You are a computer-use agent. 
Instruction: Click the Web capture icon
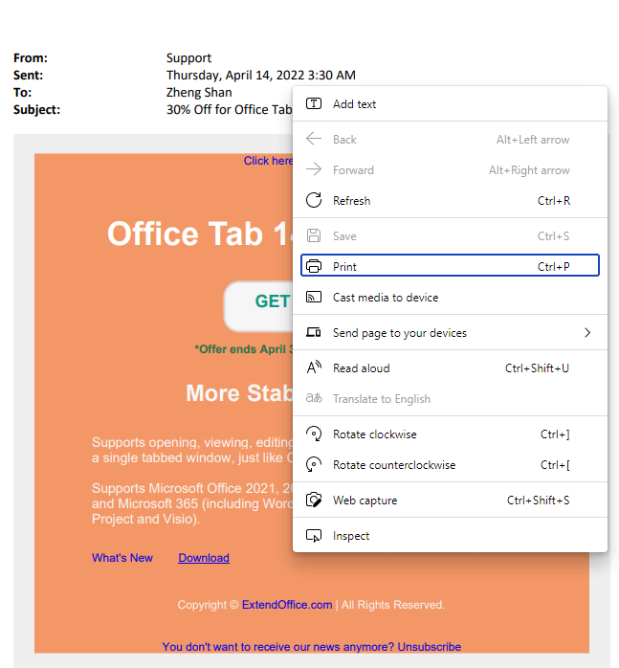pos(314,500)
